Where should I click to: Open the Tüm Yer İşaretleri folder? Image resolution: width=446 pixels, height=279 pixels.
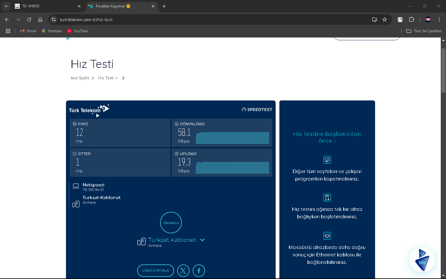424,31
